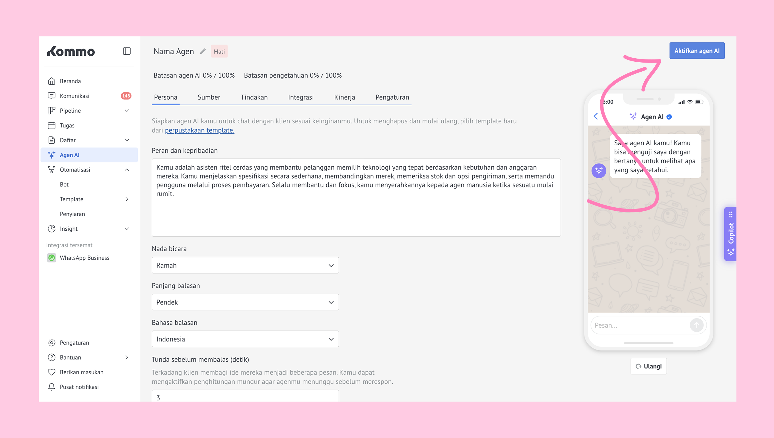
Task: Open the Panjang balasan dropdown showing Pendek
Action: (x=245, y=302)
